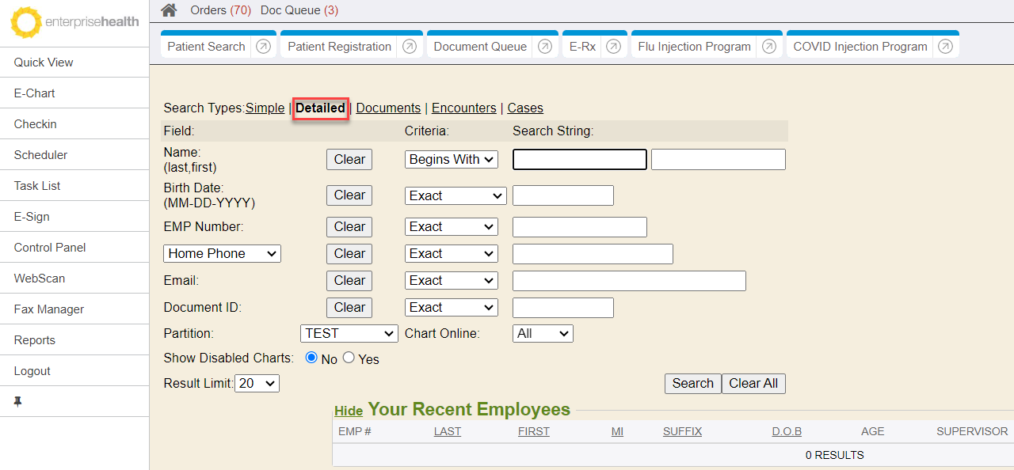Image resolution: width=1014 pixels, height=470 pixels.
Task: Toggle the sidebar pin icon
Action: [x=18, y=402]
